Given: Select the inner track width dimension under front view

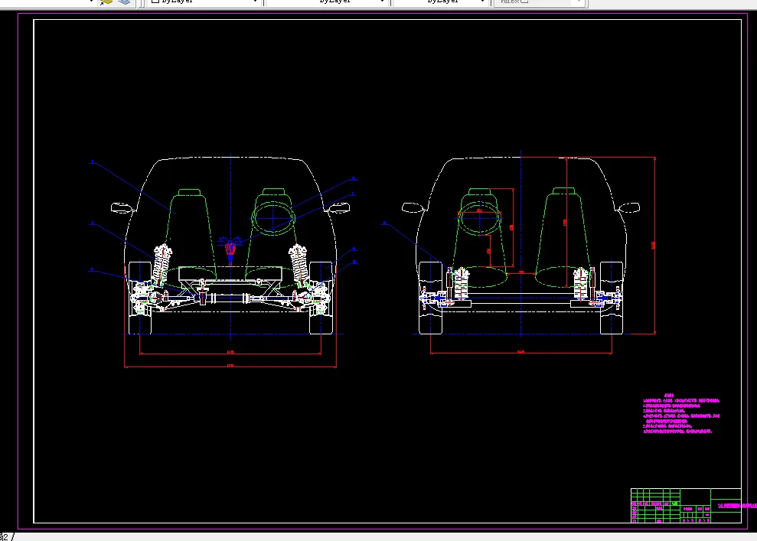Looking at the screenshot, I should point(230,353).
